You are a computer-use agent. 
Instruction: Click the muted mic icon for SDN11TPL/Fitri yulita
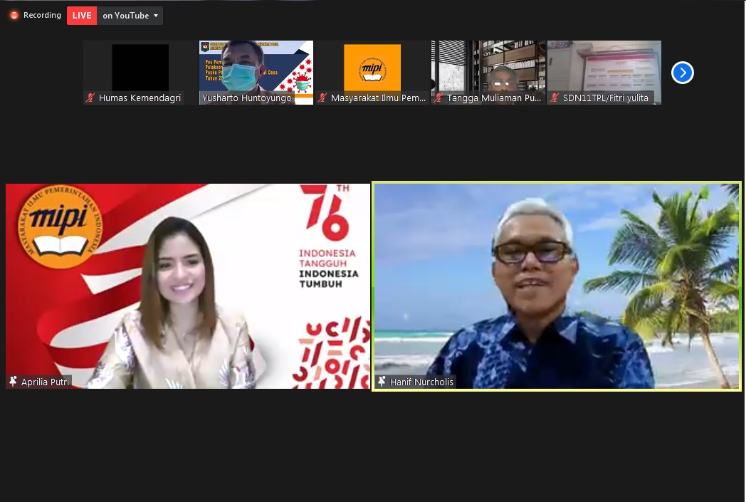click(555, 98)
